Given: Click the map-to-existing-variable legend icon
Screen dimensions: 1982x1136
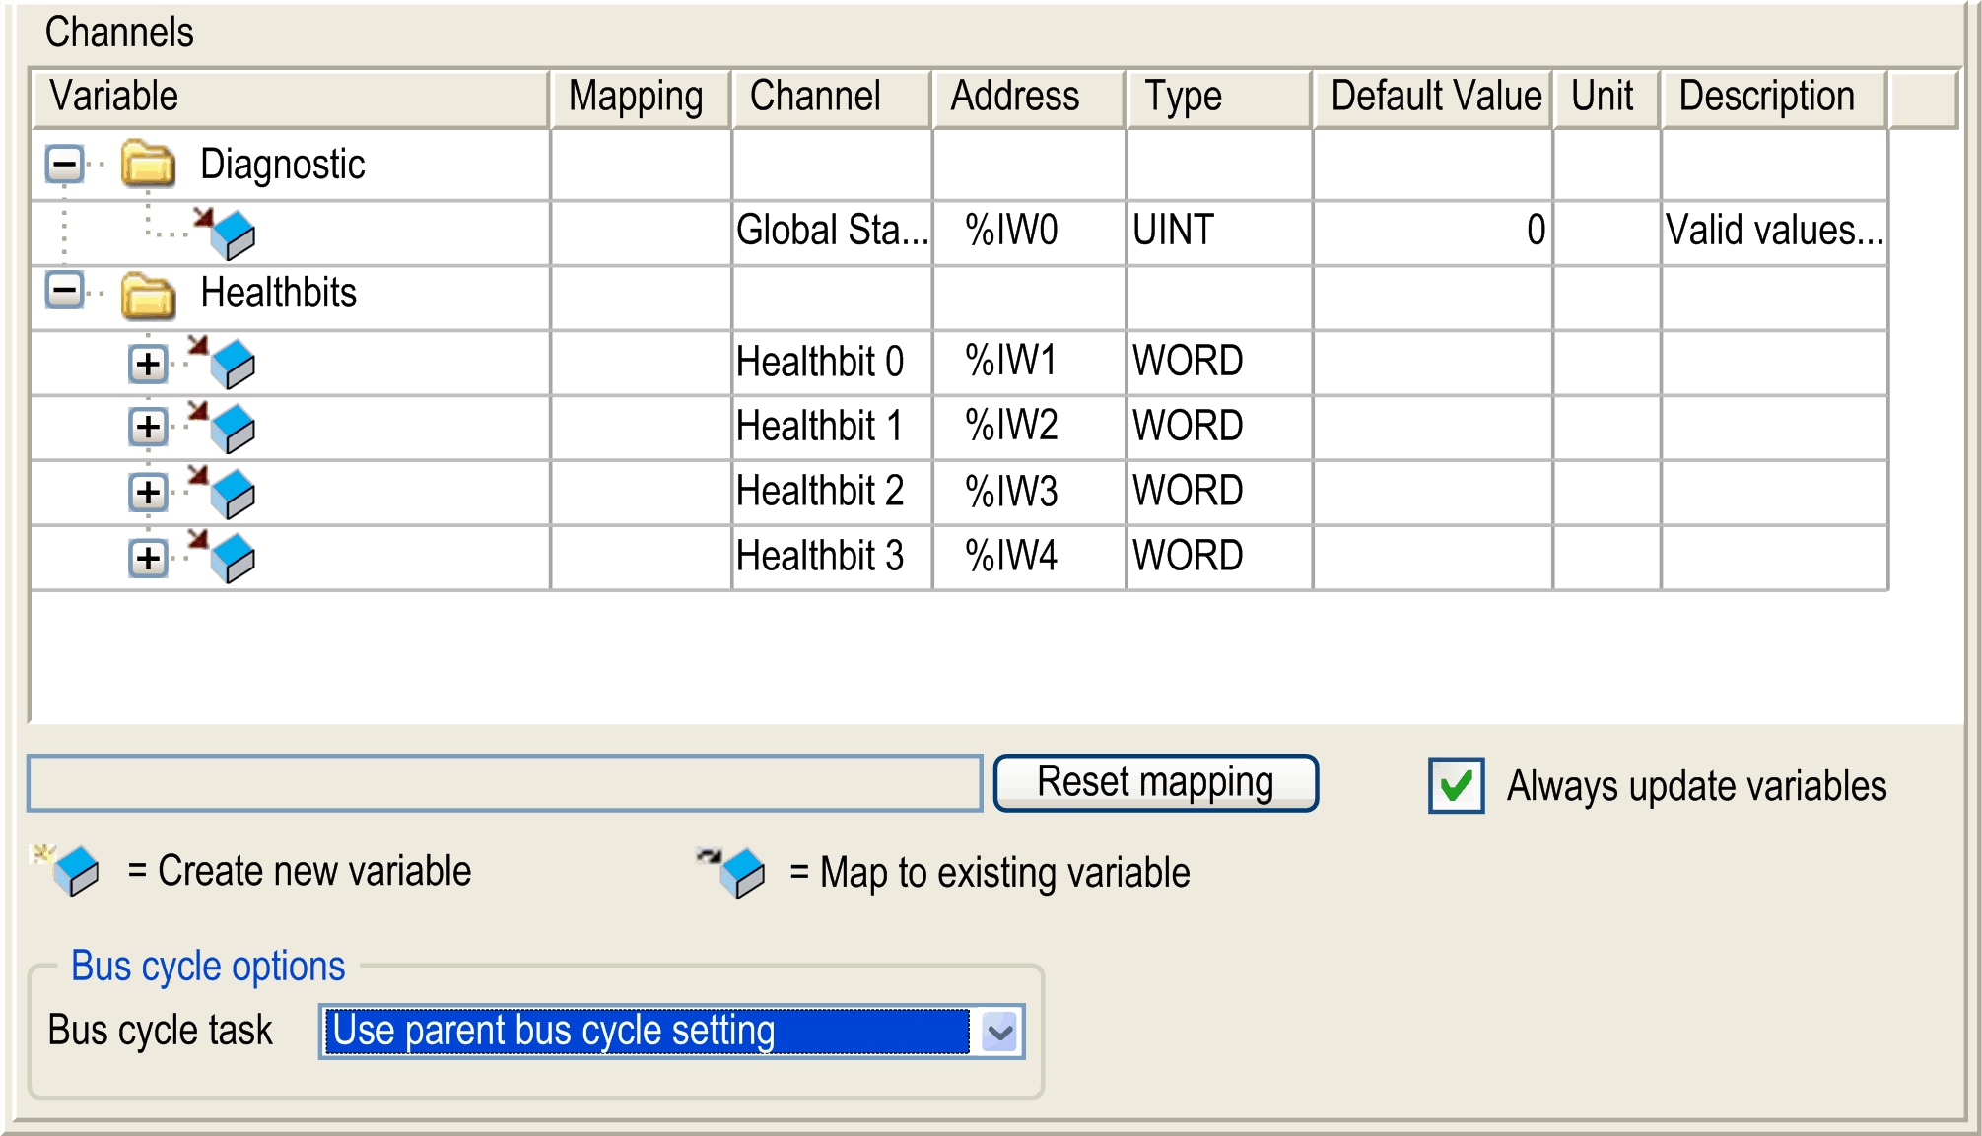Looking at the screenshot, I should click(739, 874).
